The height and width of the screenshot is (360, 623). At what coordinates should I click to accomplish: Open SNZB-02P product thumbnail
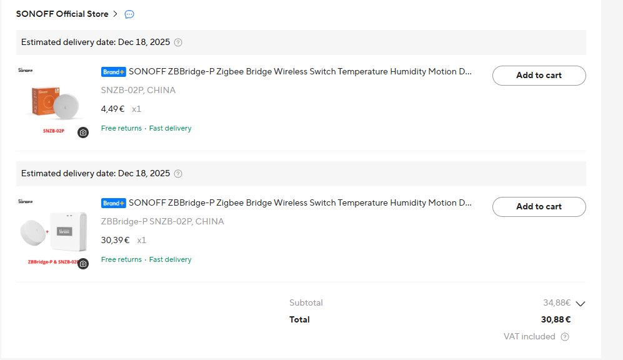coord(53,103)
